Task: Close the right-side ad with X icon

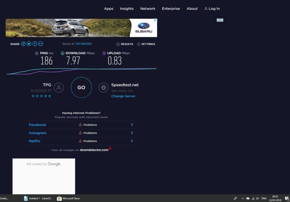Action: (222, 20)
